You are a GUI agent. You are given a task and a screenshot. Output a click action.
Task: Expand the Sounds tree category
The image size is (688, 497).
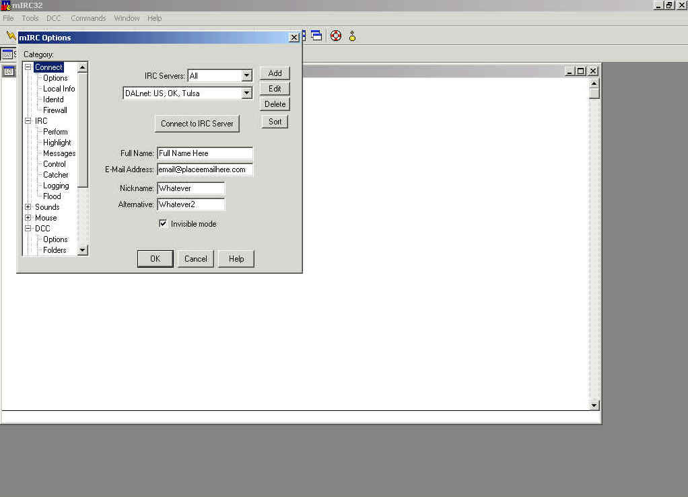pos(28,207)
